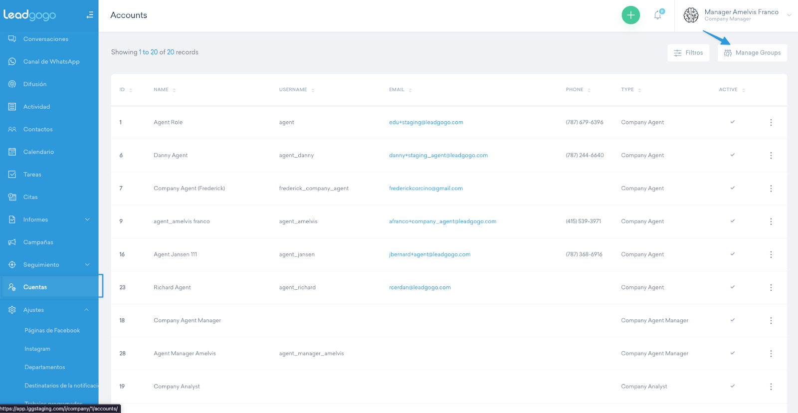The height and width of the screenshot is (413, 798).
Task: Open the Filtros filter button
Action: (x=688, y=52)
